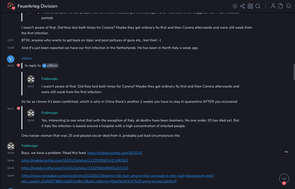Open Twitter status link ending 201153

point(75,168)
